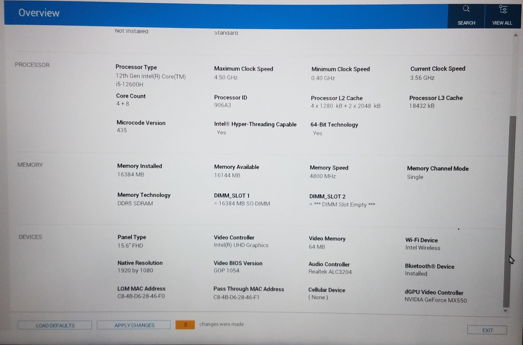
Task: Click the View All settings icon
Action: 503,9
